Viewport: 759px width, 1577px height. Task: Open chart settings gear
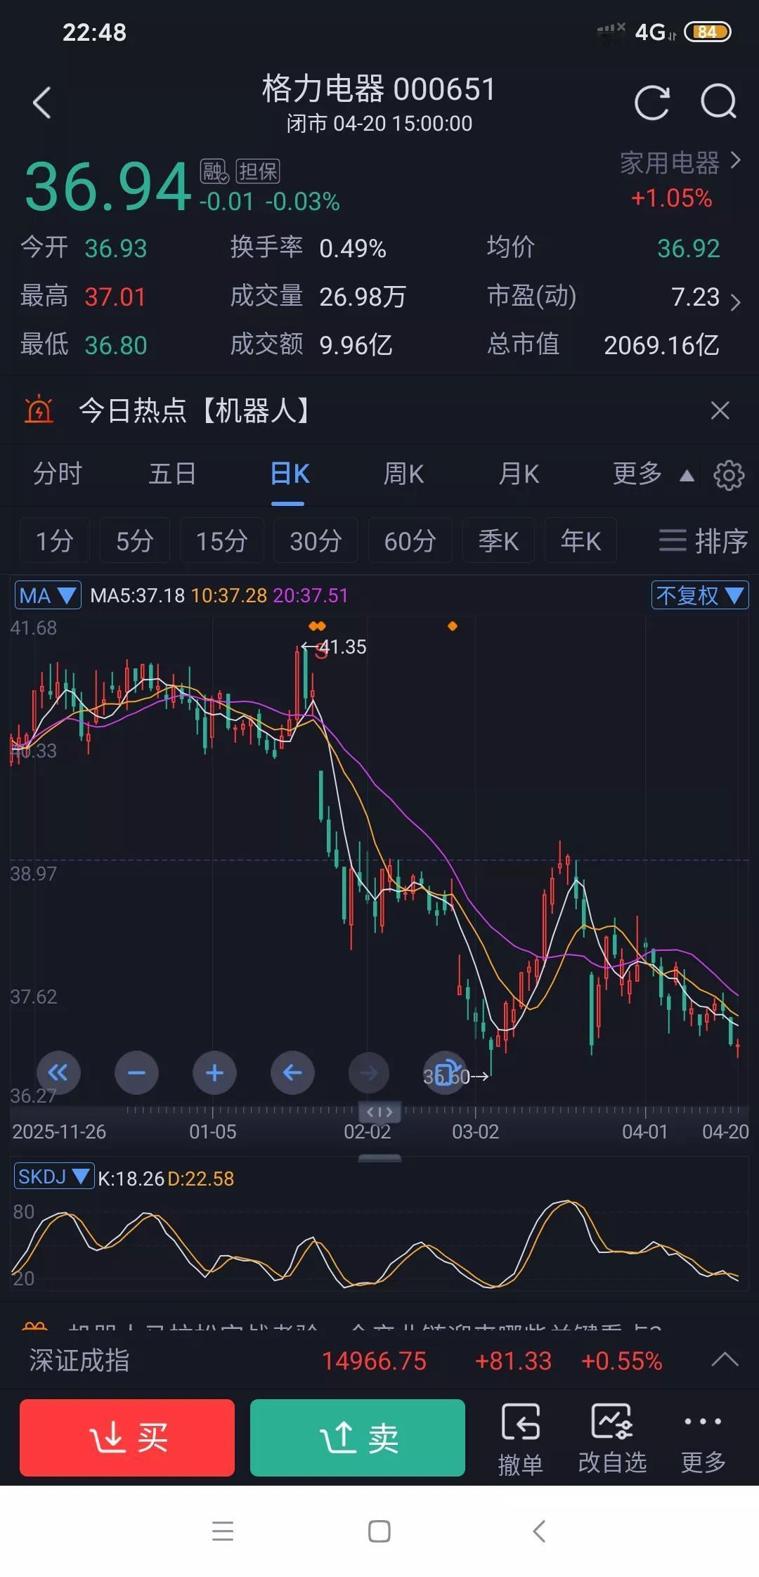coord(729,476)
